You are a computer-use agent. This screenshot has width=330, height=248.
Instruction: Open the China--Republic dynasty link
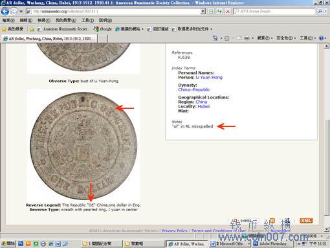pyautogui.click(x=194, y=89)
